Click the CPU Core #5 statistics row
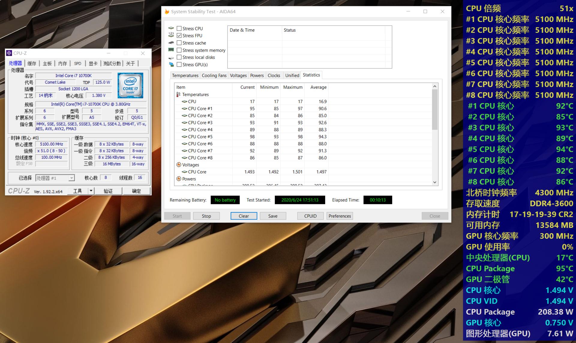The image size is (576, 343). pyautogui.click(x=200, y=137)
